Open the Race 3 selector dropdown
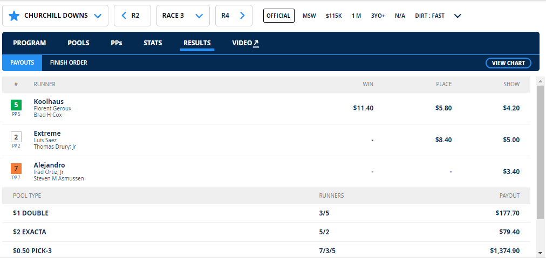 click(183, 16)
